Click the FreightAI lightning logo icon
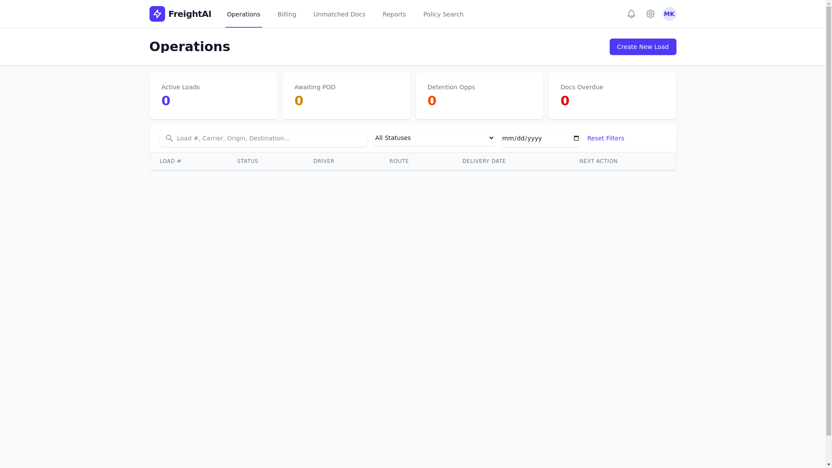832x468 pixels. coord(157,14)
